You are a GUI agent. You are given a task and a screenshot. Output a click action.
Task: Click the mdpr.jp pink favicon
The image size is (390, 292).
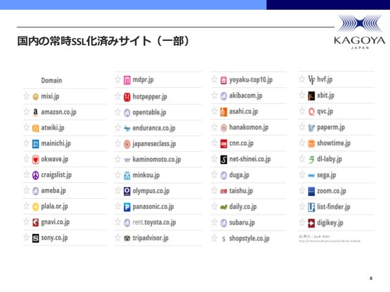127,80
